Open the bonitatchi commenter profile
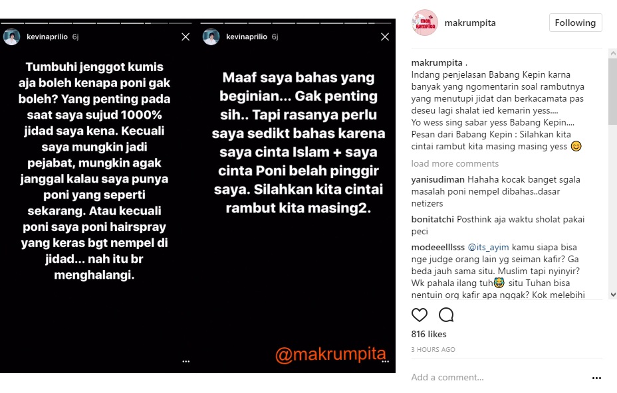The width and height of the screenshot is (617, 393). coord(432,219)
